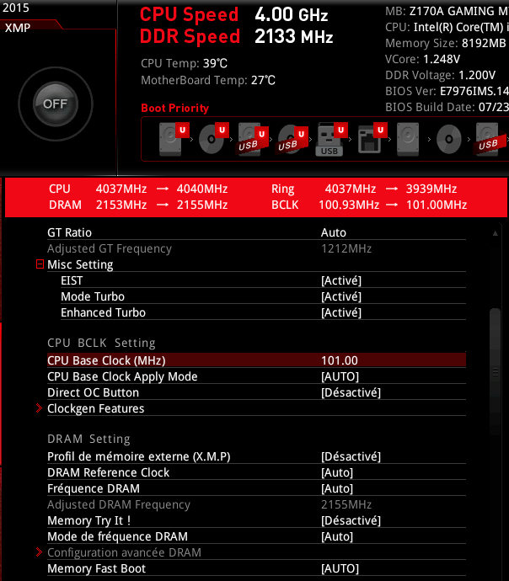509x581 pixels.
Task: Click the CPU 4037MHz to 4040MHz banner entry
Action: (x=138, y=189)
